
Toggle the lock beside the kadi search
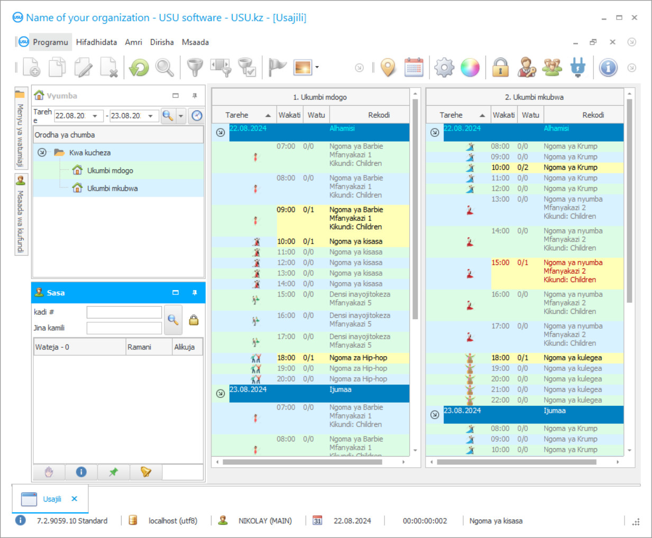coord(194,320)
